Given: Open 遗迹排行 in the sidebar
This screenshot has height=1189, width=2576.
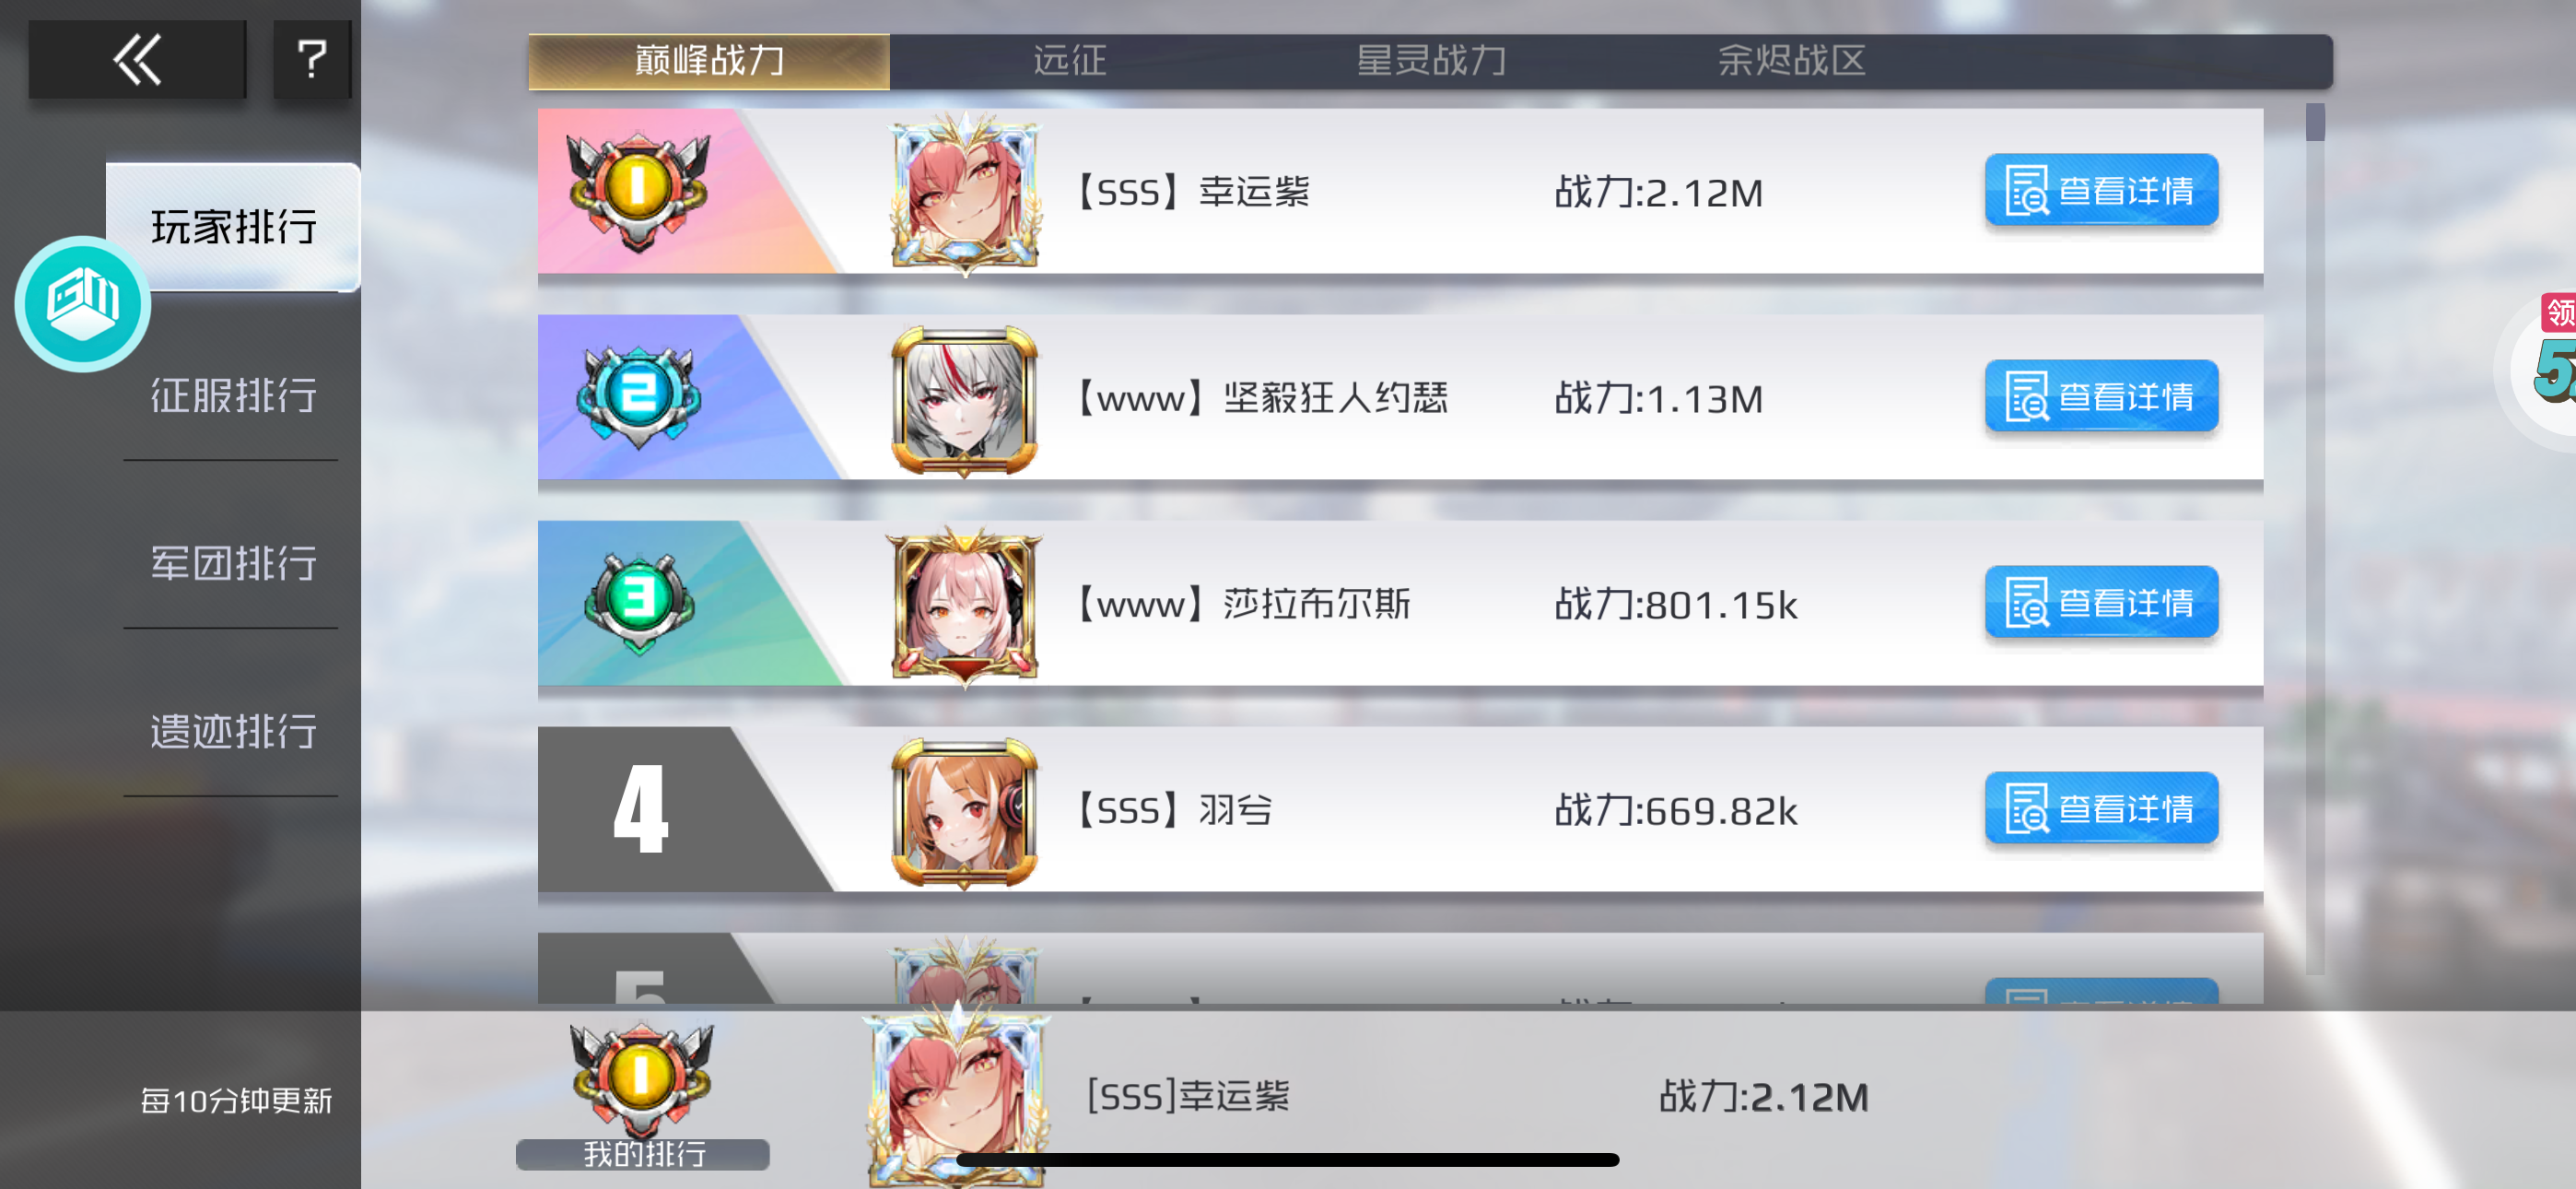Looking at the screenshot, I should (x=233, y=731).
